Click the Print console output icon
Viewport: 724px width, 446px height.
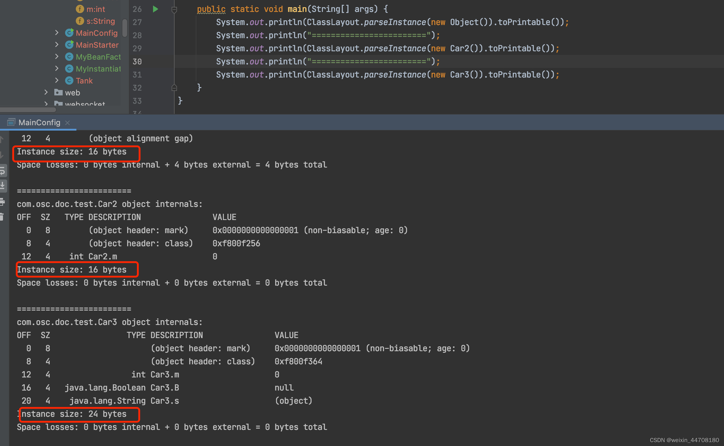2,202
